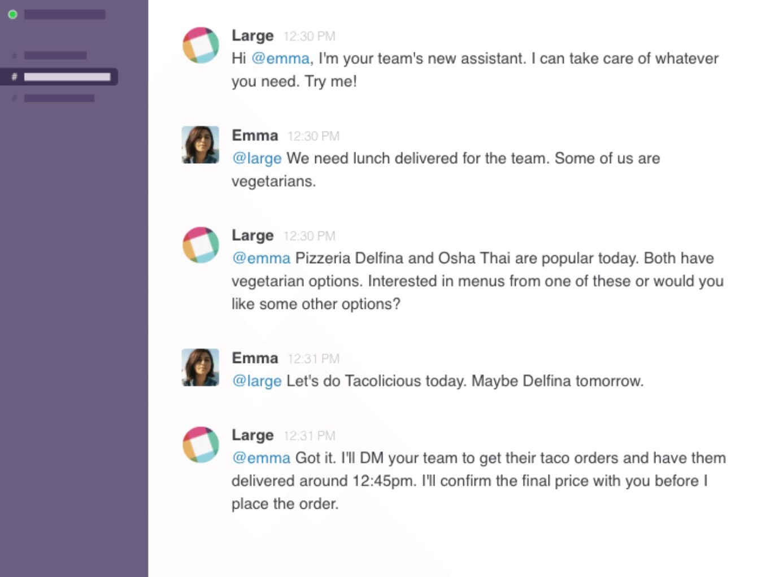
Task: Select the channel below the highlighted one
Action: [58, 98]
